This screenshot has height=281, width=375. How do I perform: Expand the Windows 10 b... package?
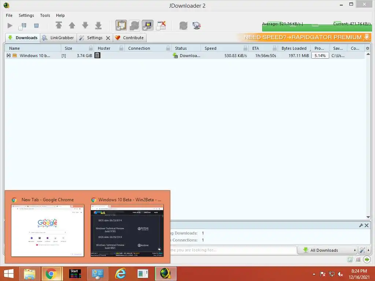click(9, 56)
